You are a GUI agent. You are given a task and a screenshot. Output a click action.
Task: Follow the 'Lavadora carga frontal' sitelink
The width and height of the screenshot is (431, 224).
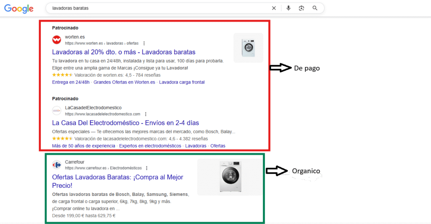tap(182, 82)
